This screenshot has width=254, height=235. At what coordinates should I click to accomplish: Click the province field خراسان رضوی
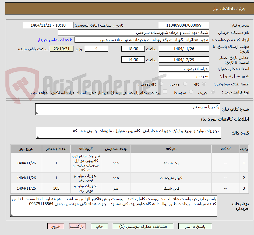(184, 69)
